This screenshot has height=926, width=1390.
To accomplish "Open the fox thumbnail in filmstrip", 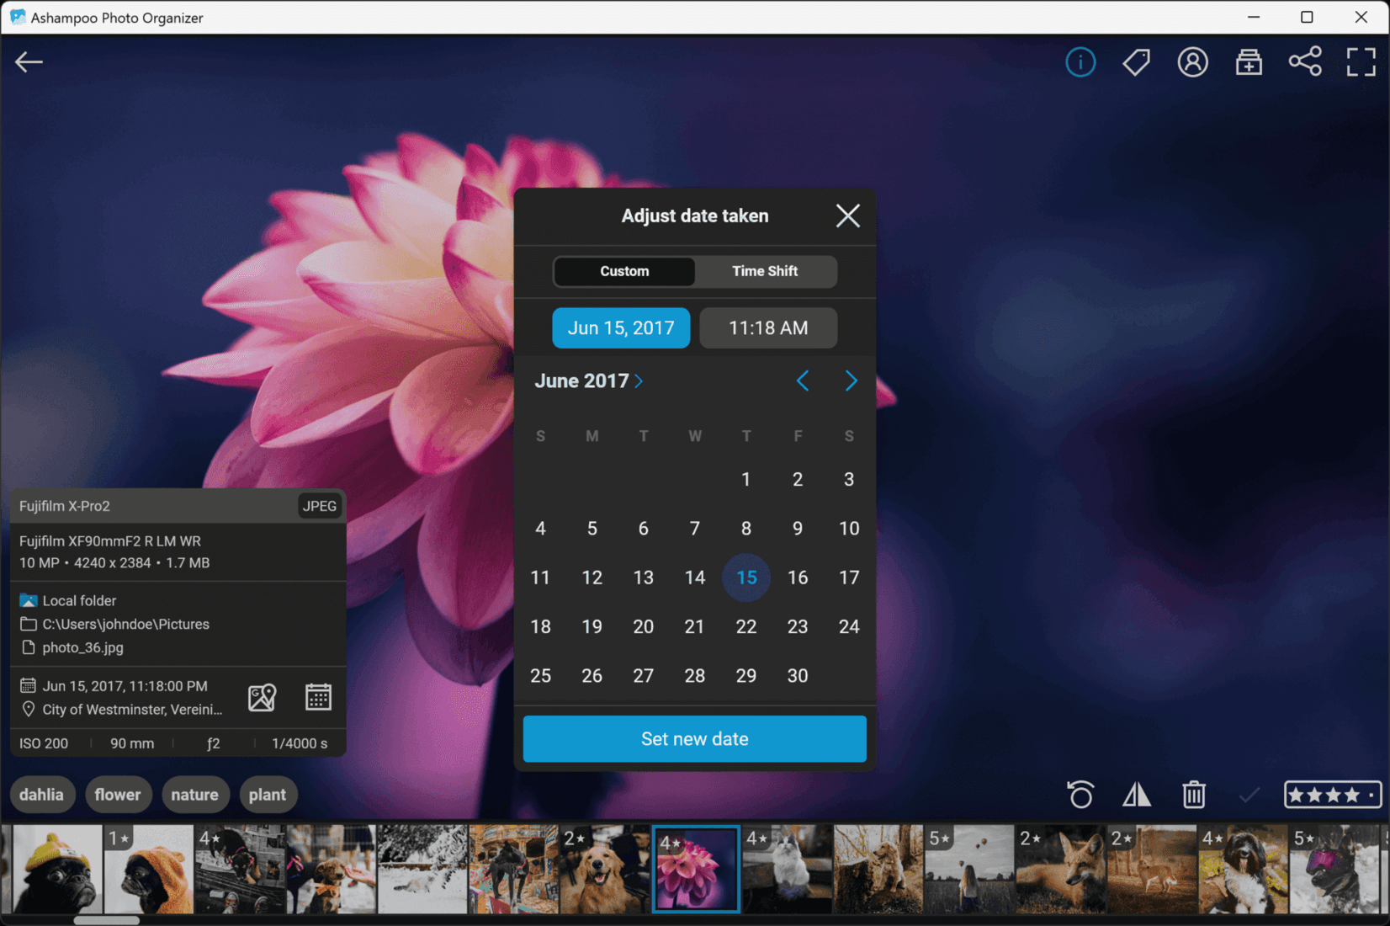I will pyautogui.click(x=1059, y=869).
